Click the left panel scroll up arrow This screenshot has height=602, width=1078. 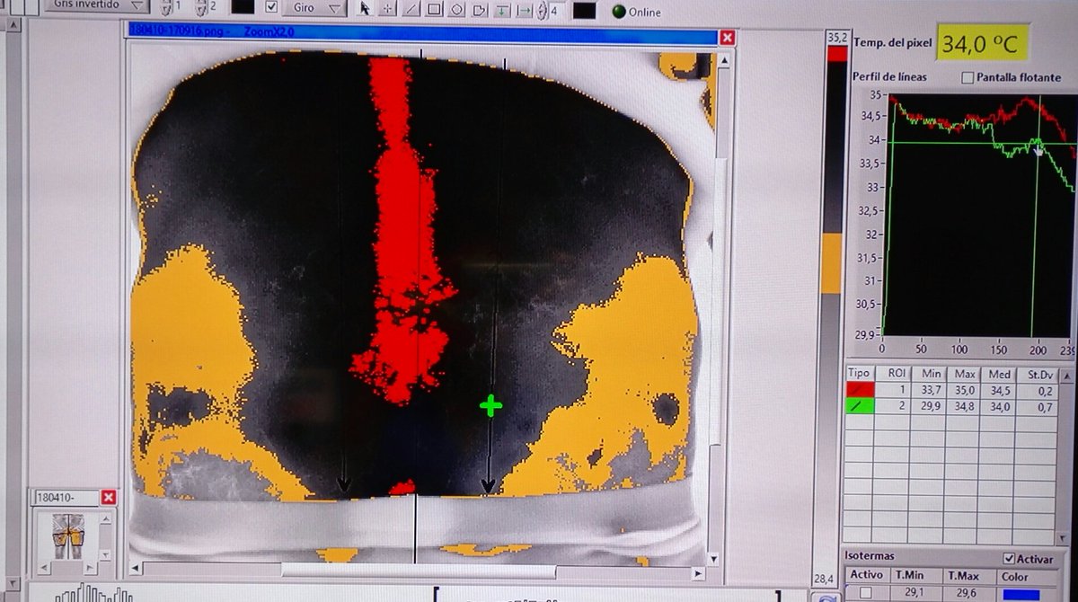click(13, 26)
